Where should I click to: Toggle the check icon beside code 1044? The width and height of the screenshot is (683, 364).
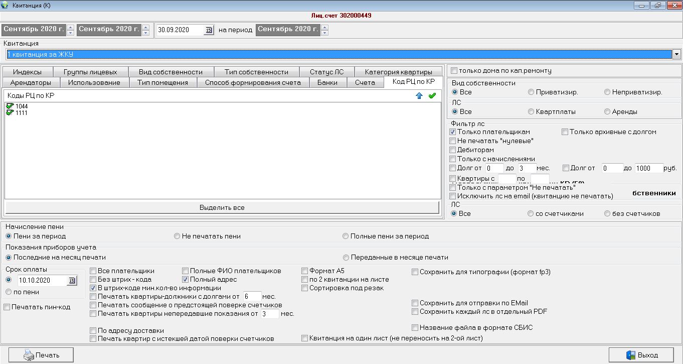point(10,106)
